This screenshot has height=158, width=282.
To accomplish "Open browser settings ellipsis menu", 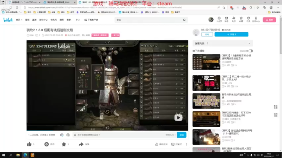I will pyautogui.click(x=278, y=7).
